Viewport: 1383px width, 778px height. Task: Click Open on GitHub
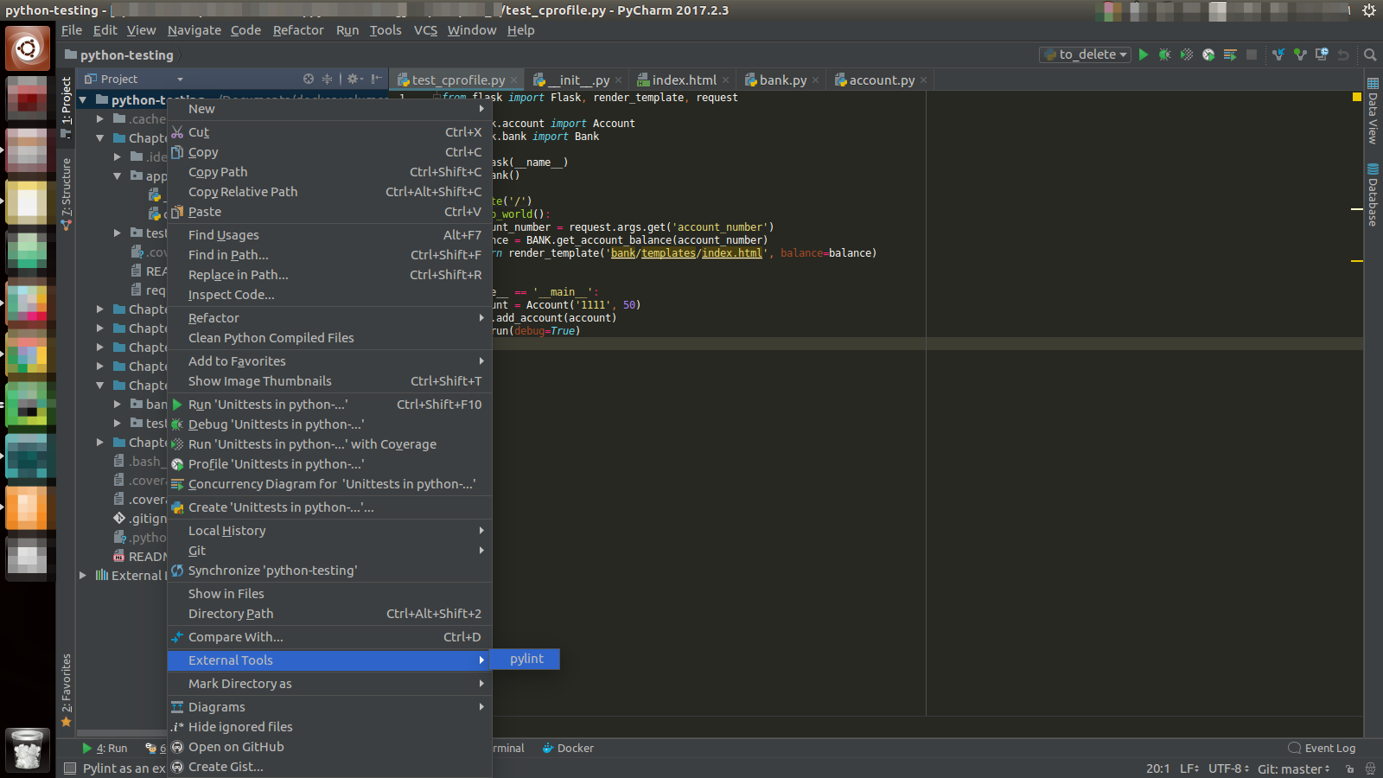(329, 747)
